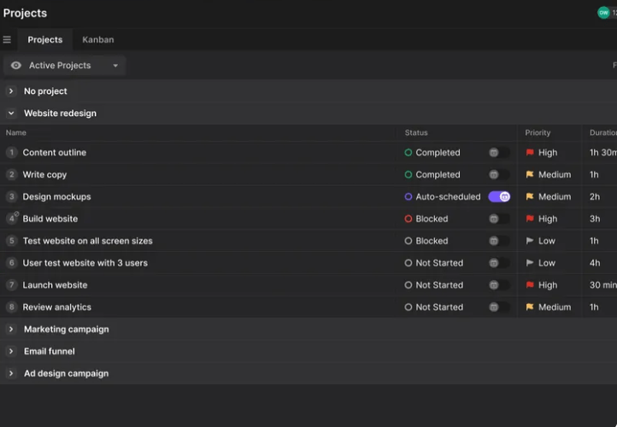This screenshot has height=427, width=617.
Task: Click the red High priority flag for Content outline
Action: [530, 153]
